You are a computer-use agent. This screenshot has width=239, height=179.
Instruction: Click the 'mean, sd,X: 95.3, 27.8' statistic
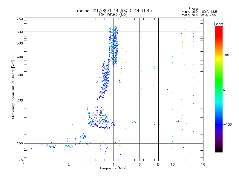click(199, 15)
